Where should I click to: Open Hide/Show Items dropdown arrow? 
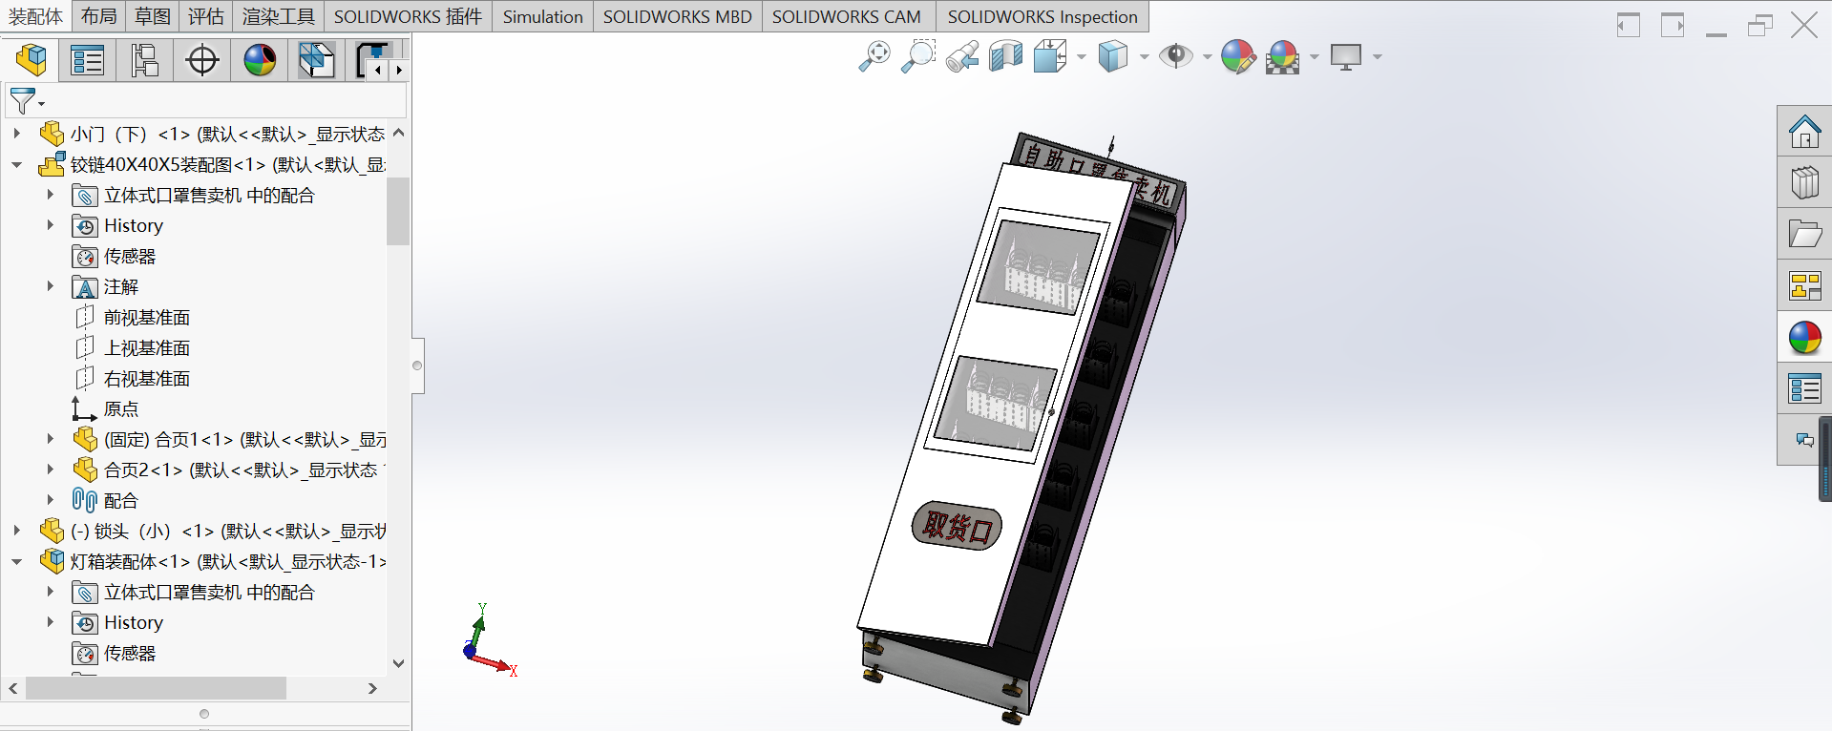point(1208,57)
